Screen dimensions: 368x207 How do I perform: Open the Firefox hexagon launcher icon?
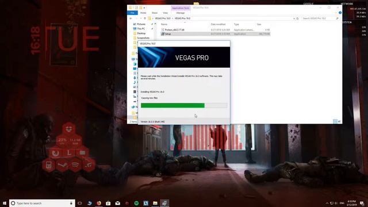click(x=56, y=154)
